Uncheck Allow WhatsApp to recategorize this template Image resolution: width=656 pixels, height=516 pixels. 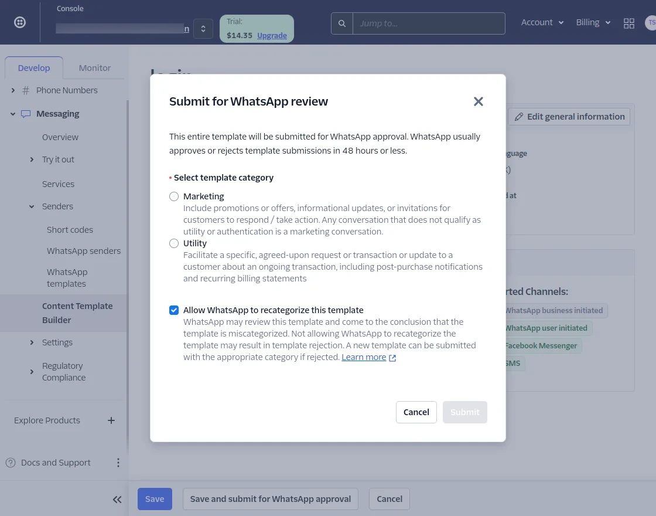point(174,310)
